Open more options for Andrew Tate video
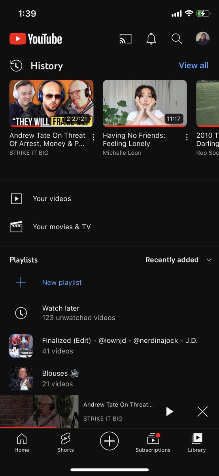Image resolution: width=219 pixels, height=476 pixels. coord(93,137)
